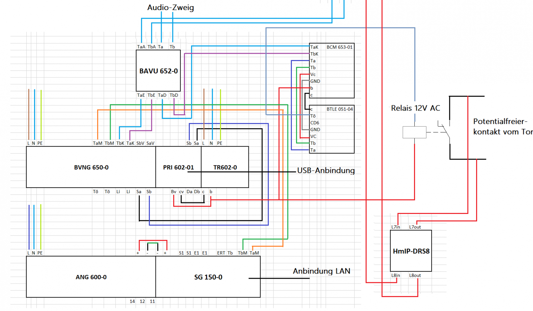The image size is (533, 311).
Task: Click the potential-free switch contact symbol
Action: [x=444, y=131]
